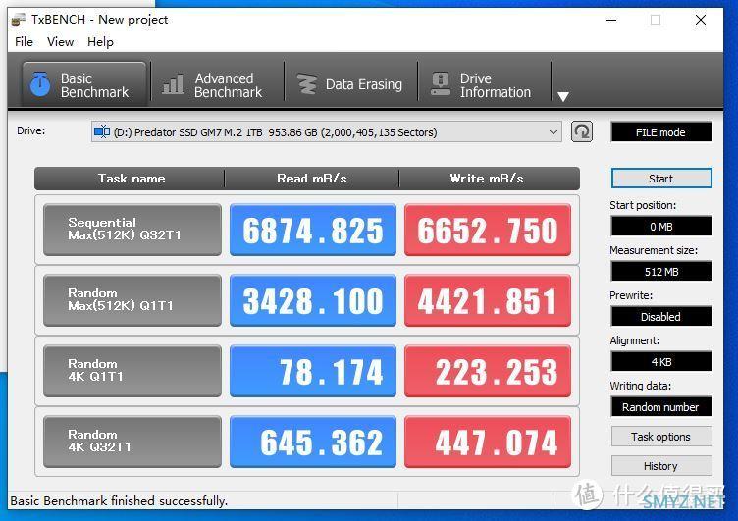This screenshot has width=738, height=521.
Task: Change the Start position 0 MB value
Action: point(660,227)
